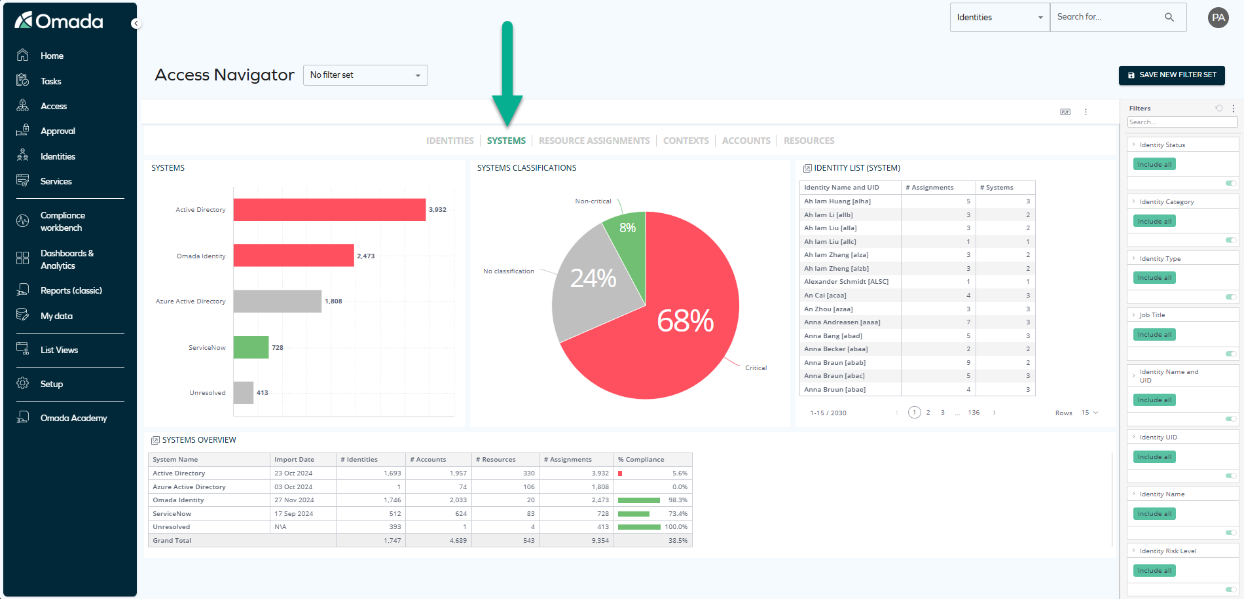Go to next page of identity list
The image size is (1244, 599).
pos(995,413)
